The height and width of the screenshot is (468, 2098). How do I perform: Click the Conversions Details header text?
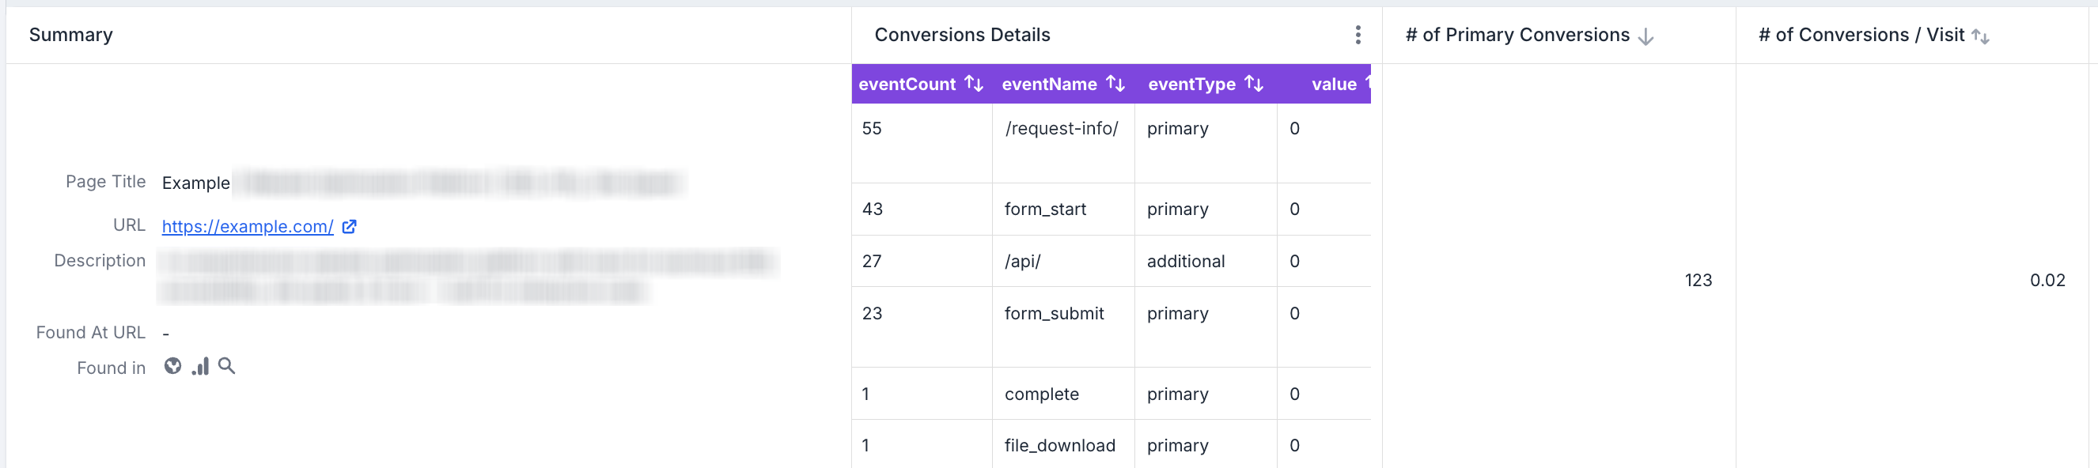[x=962, y=35]
